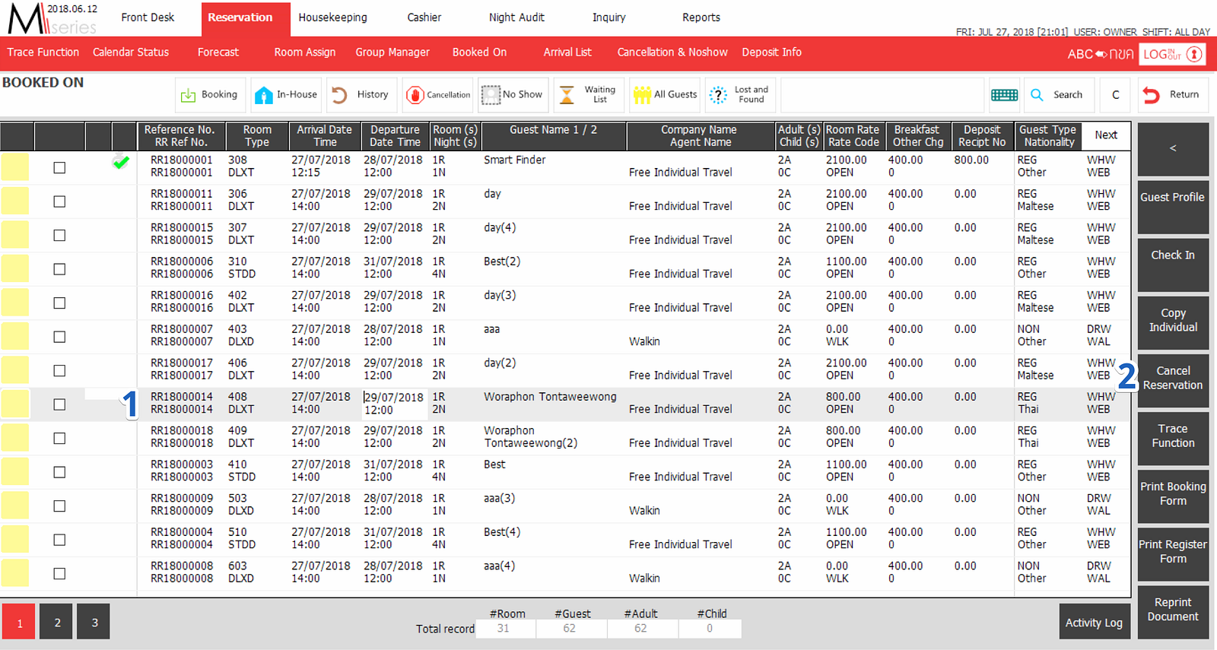Tick checkbox for reservation RR18000007
The width and height of the screenshot is (1217, 650).
tap(59, 337)
